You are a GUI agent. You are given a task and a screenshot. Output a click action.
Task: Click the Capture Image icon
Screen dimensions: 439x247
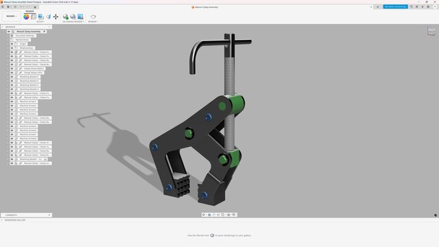[80, 16]
